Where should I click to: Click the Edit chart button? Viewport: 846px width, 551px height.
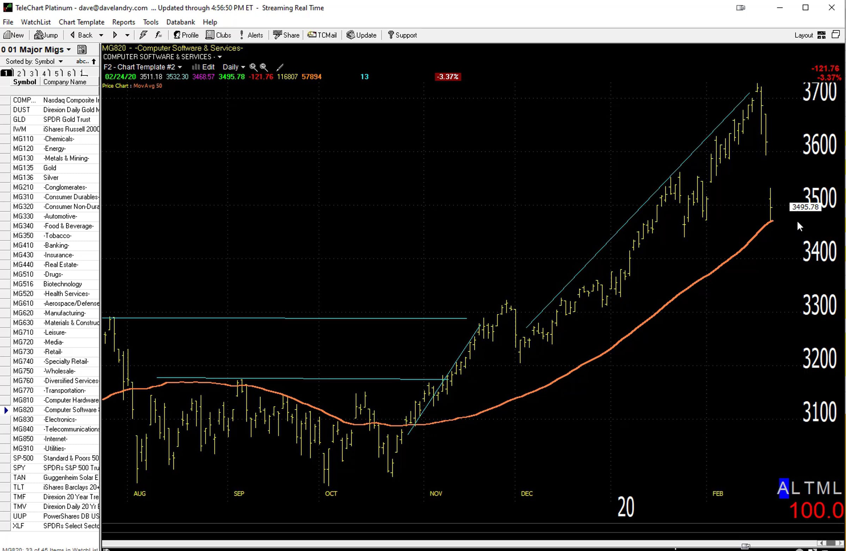(203, 67)
